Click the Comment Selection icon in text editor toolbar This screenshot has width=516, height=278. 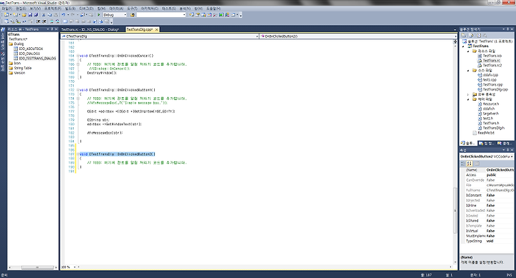52,21
